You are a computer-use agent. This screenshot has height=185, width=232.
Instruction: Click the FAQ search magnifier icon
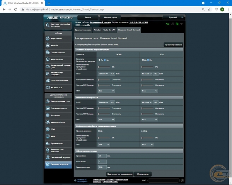[x=182, y=180]
